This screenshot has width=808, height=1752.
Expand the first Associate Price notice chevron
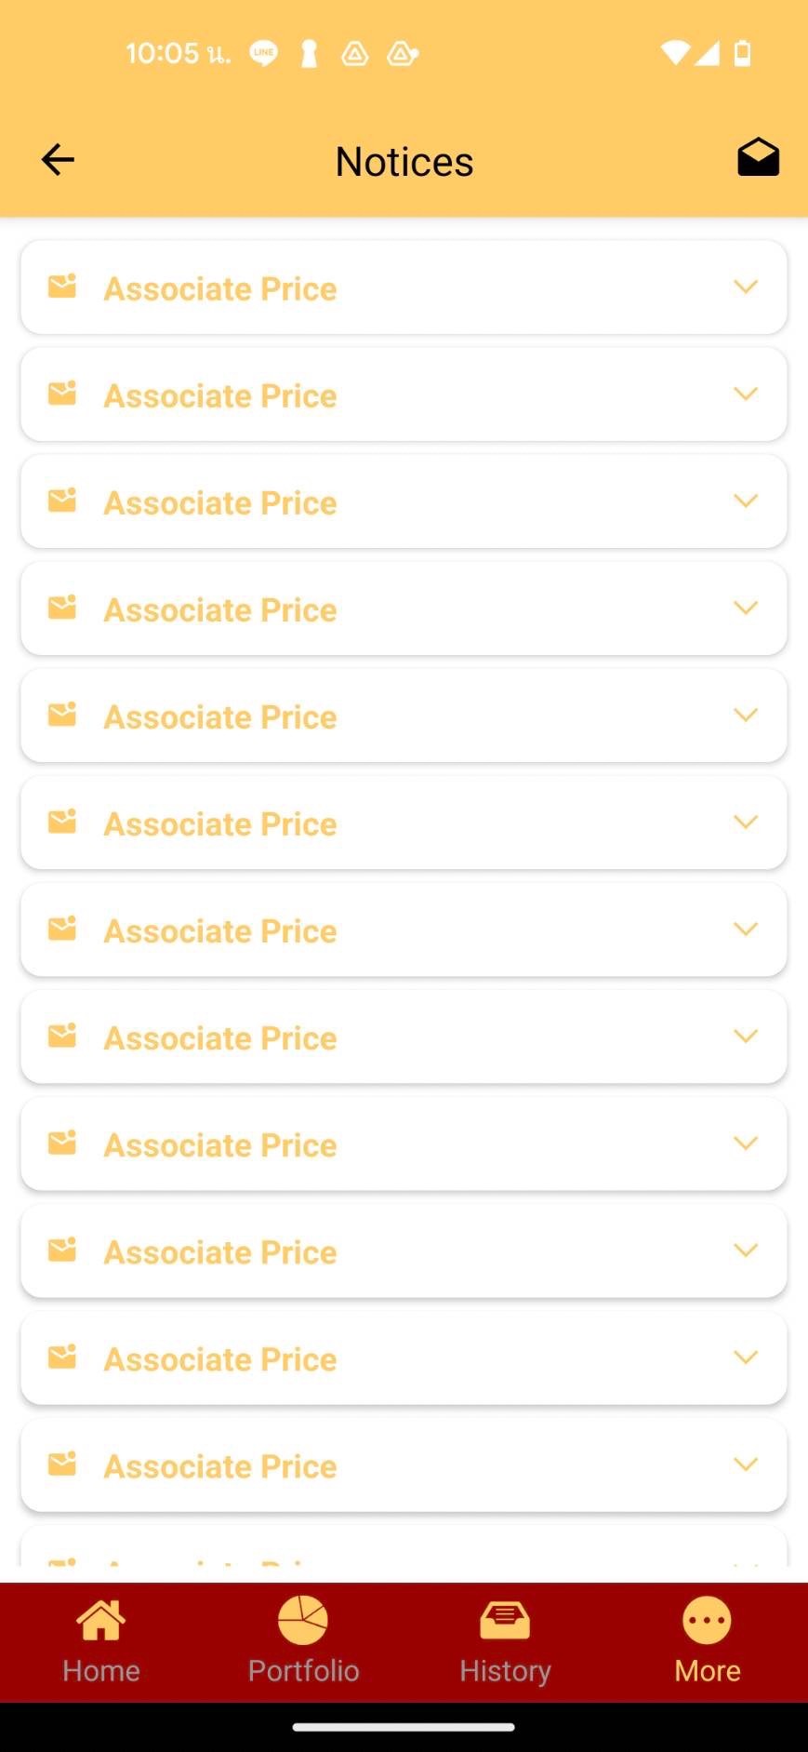[746, 287]
